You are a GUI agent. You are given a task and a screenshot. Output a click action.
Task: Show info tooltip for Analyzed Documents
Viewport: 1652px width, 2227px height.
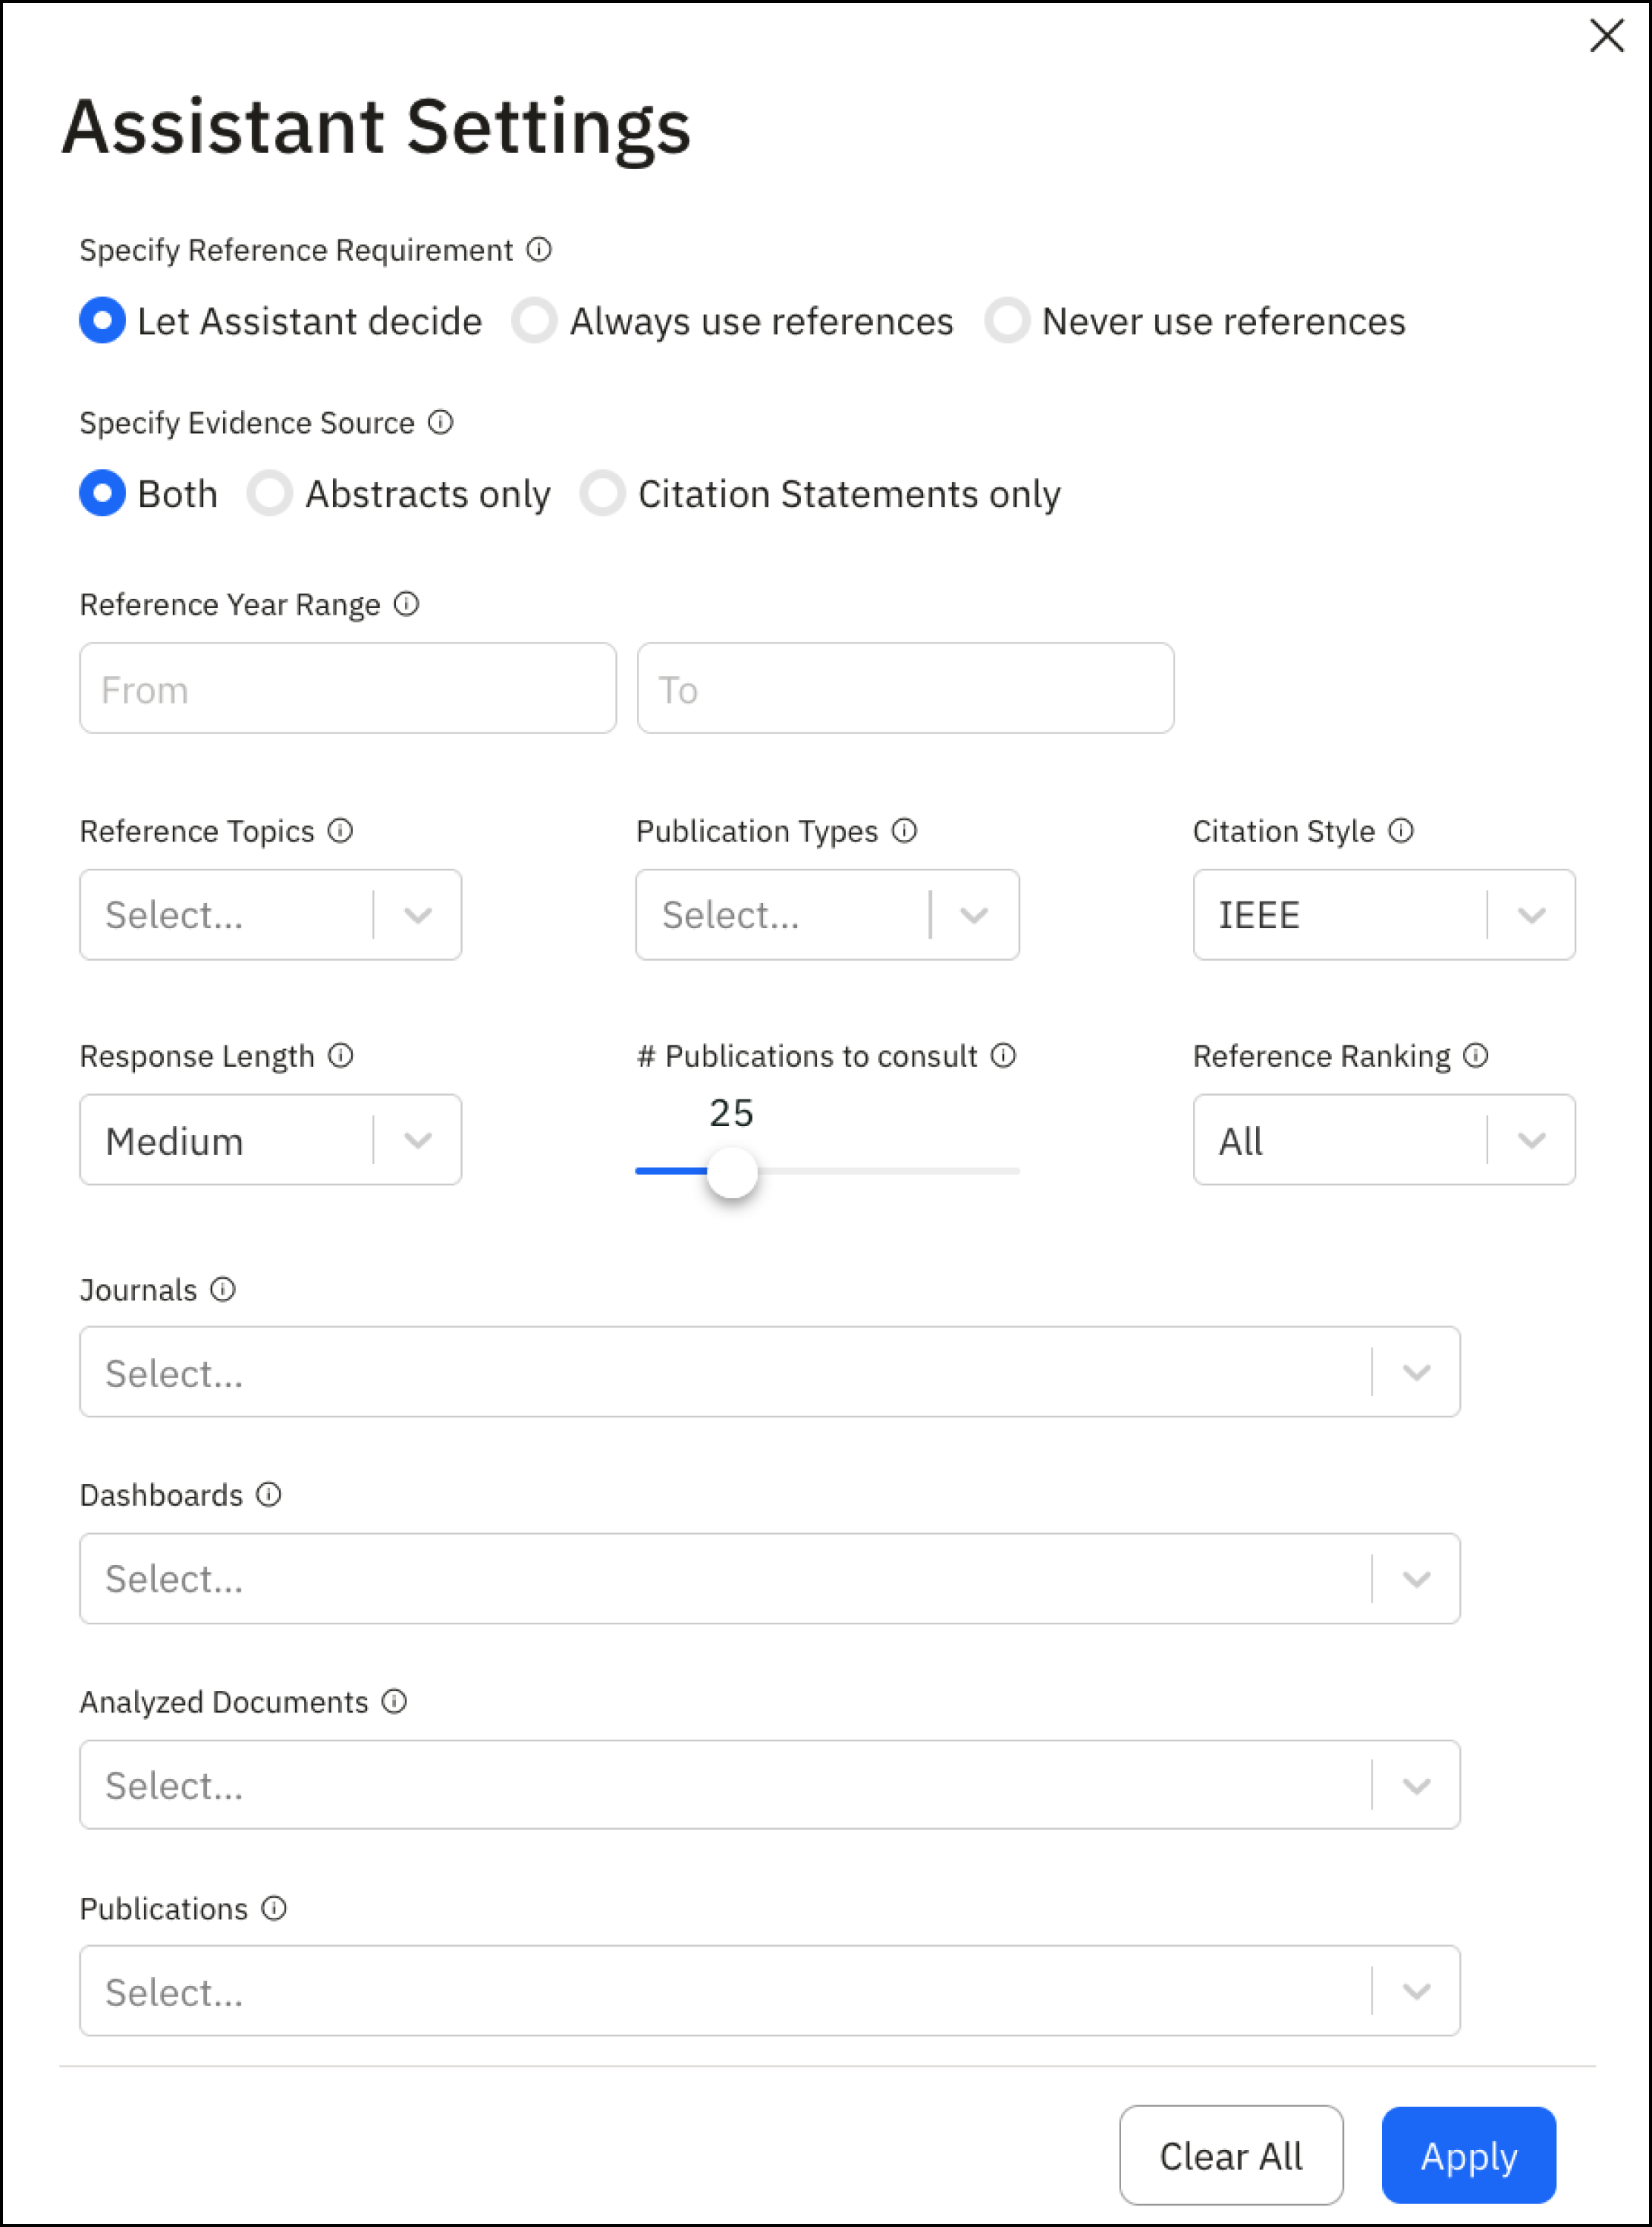(395, 1701)
